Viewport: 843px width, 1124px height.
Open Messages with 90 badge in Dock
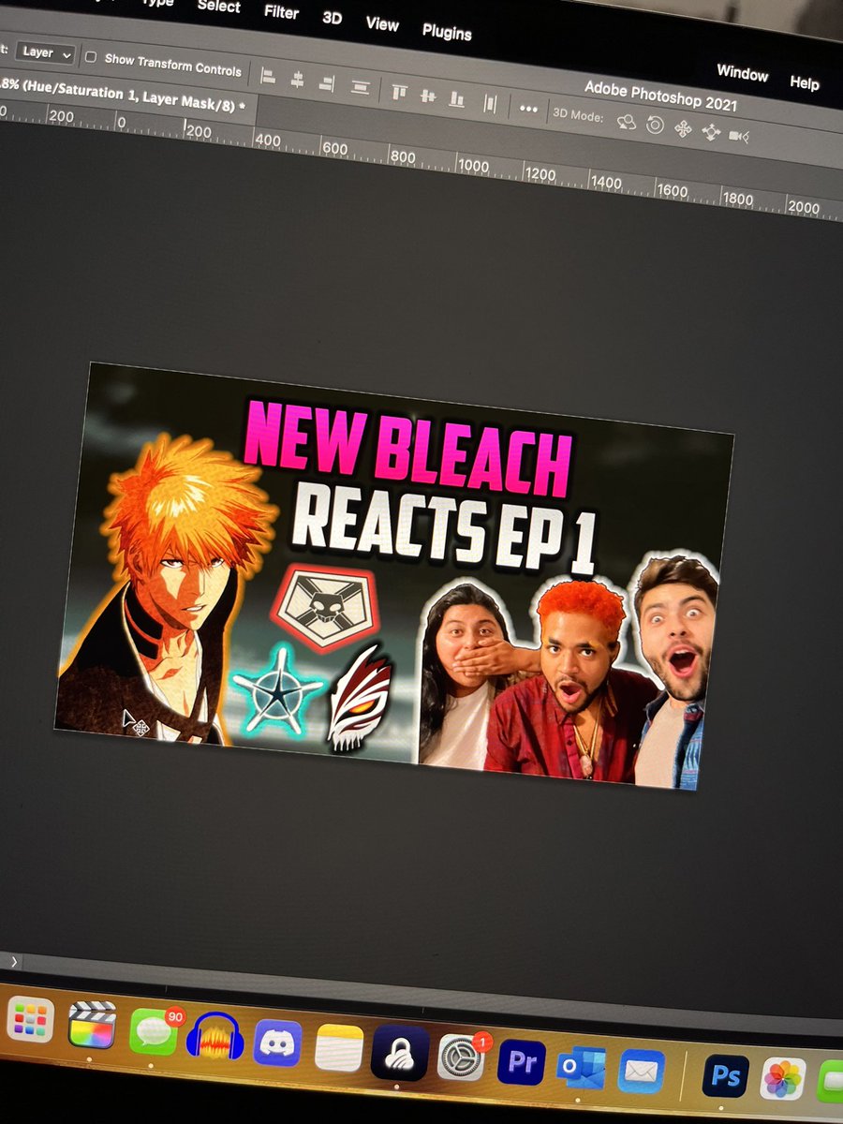coord(154,1030)
